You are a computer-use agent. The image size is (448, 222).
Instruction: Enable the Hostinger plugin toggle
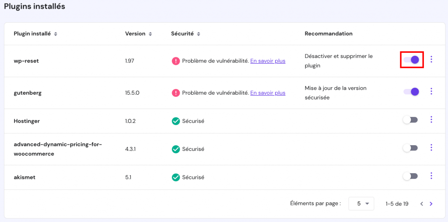click(x=410, y=120)
